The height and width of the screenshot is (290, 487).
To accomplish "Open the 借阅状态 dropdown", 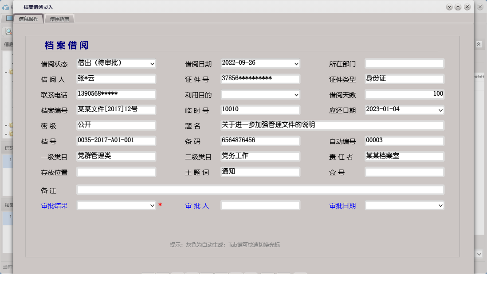I will point(153,63).
